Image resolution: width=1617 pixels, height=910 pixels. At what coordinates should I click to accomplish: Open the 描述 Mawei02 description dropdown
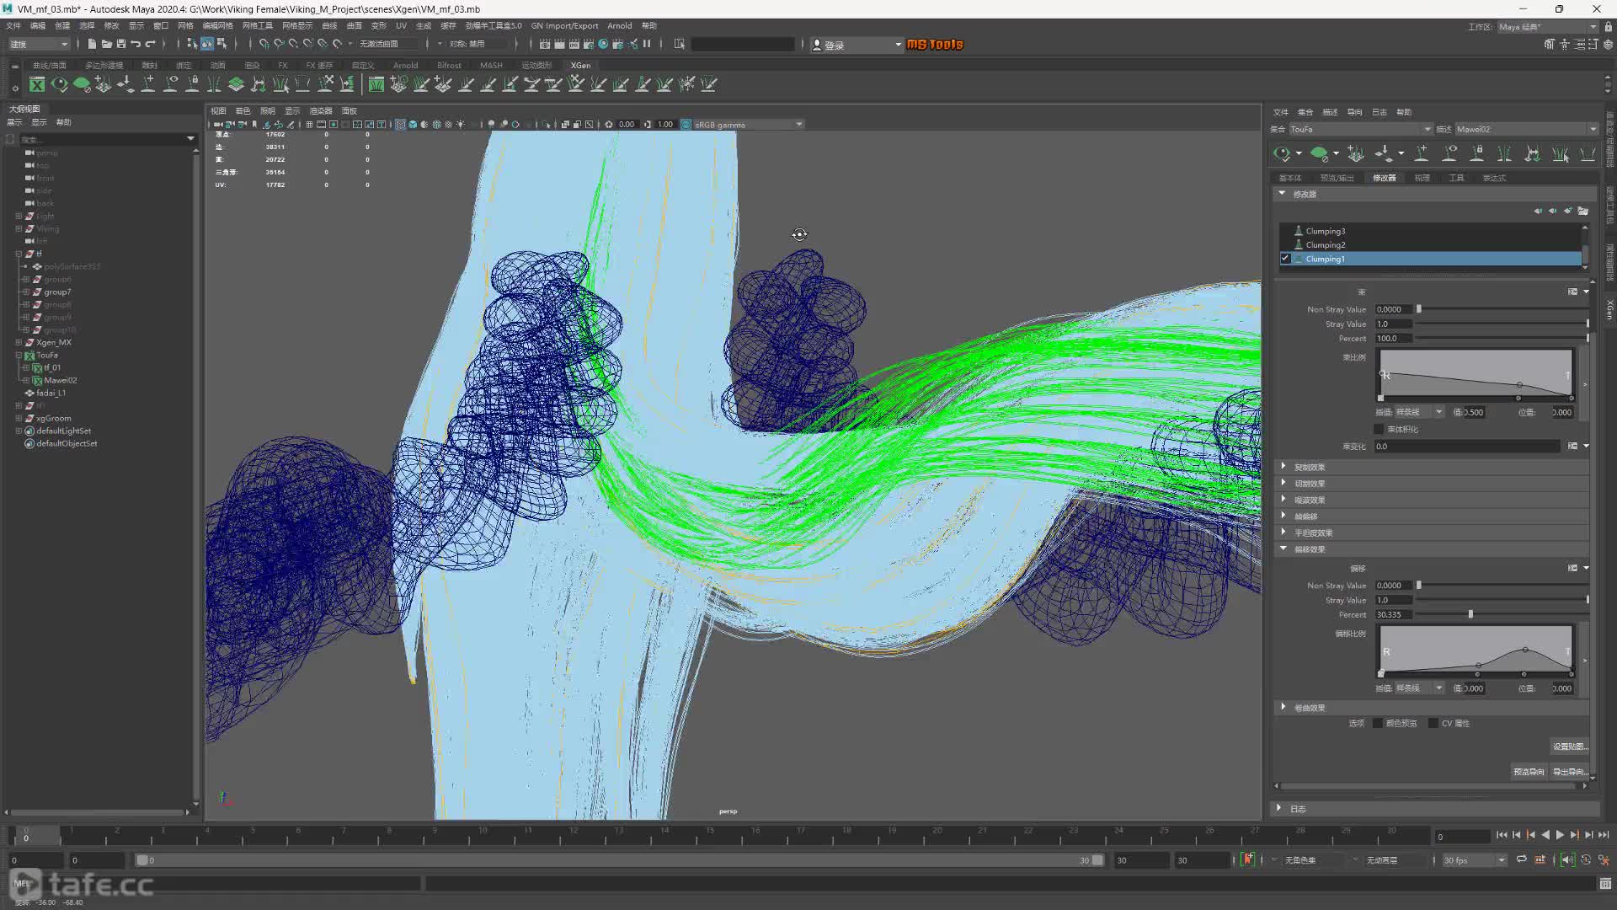coord(1526,129)
